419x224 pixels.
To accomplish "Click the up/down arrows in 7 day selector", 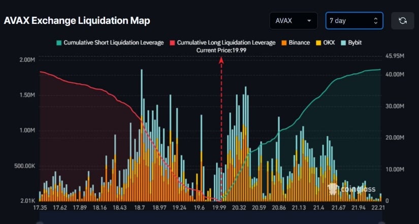I will point(376,21).
